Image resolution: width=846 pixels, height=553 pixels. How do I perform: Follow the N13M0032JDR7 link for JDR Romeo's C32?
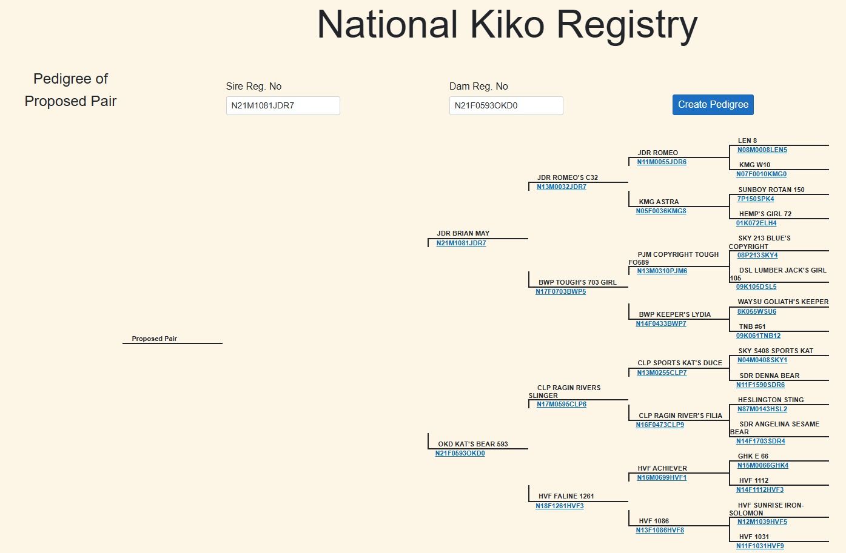click(562, 187)
